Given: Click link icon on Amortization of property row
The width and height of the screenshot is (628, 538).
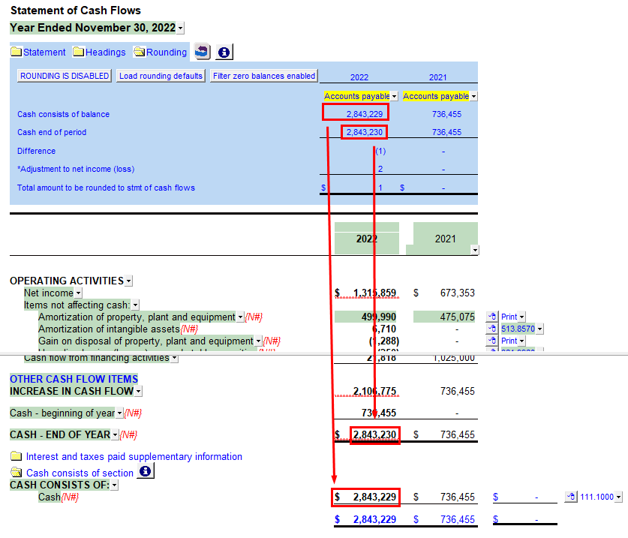Looking at the screenshot, I should [x=492, y=317].
